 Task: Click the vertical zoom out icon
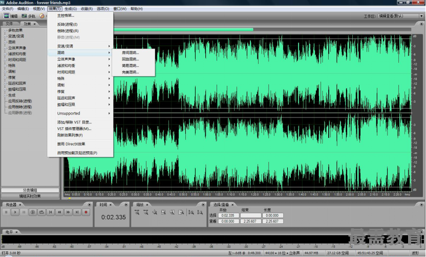click(200, 212)
